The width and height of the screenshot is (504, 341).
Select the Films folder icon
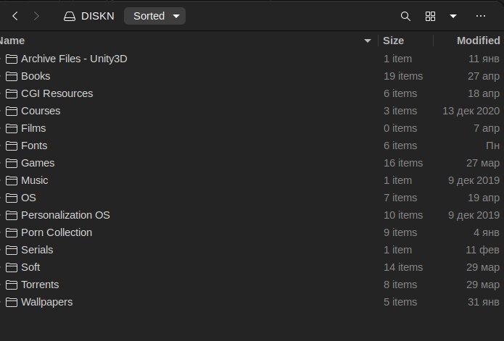12,128
